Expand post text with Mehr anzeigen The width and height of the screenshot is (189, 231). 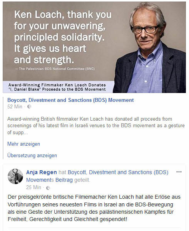(x=23, y=144)
